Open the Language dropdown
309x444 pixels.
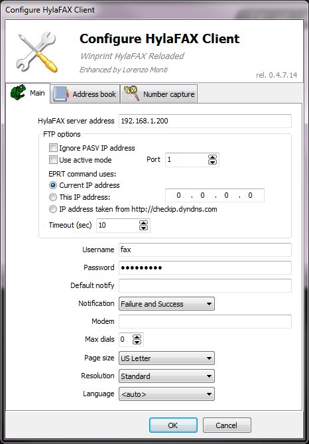click(x=166, y=394)
